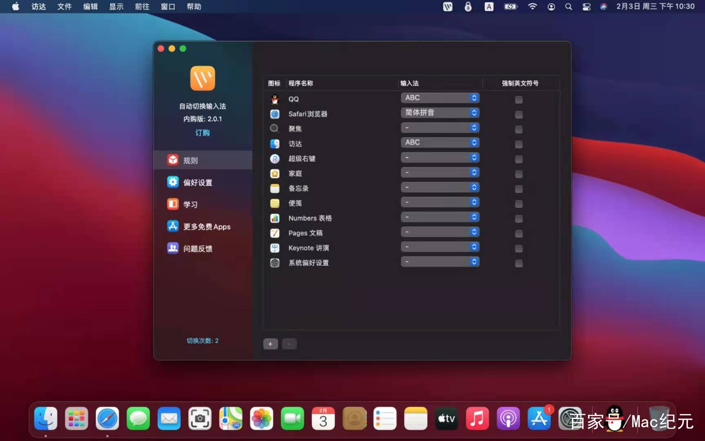This screenshot has height=441, width=705.
Task: Toggle 强制英文符号 checkbox for Safari浏览器
Action: 519,114
